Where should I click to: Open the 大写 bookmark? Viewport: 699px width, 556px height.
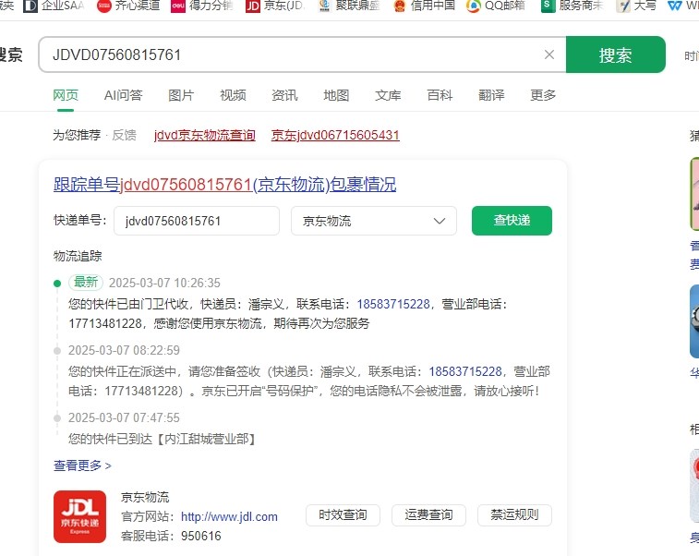tap(636, 6)
